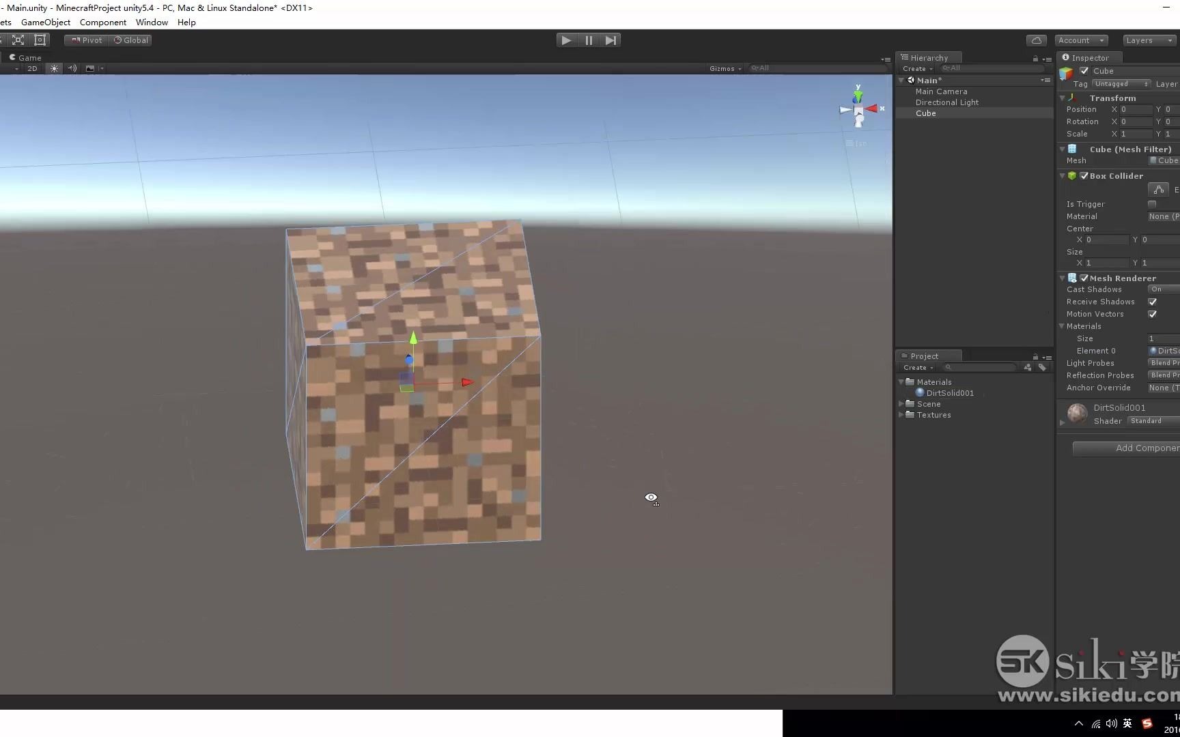Click the DirtSolid001 material preview sphere
1180x737 pixels.
pos(1076,414)
